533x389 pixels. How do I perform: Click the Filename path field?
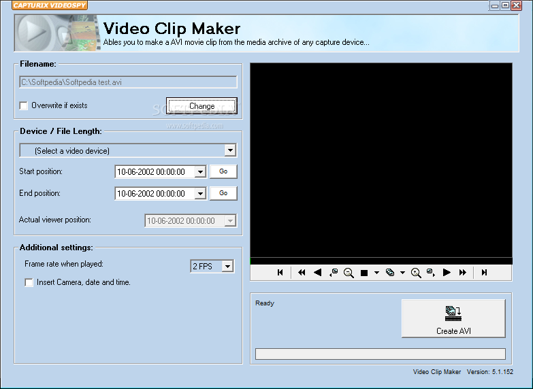pyautogui.click(x=128, y=82)
